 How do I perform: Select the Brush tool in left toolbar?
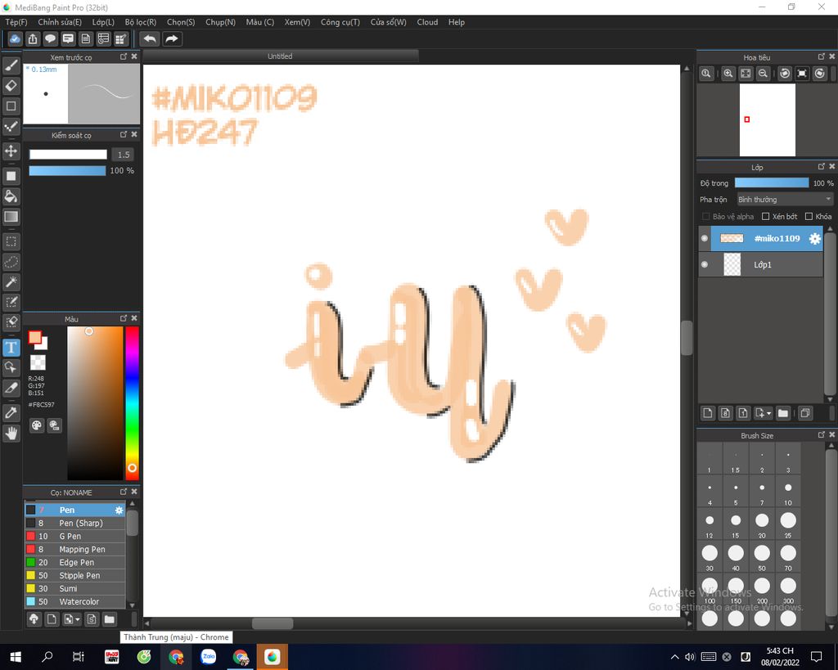pyautogui.click(x=11, y=65)
